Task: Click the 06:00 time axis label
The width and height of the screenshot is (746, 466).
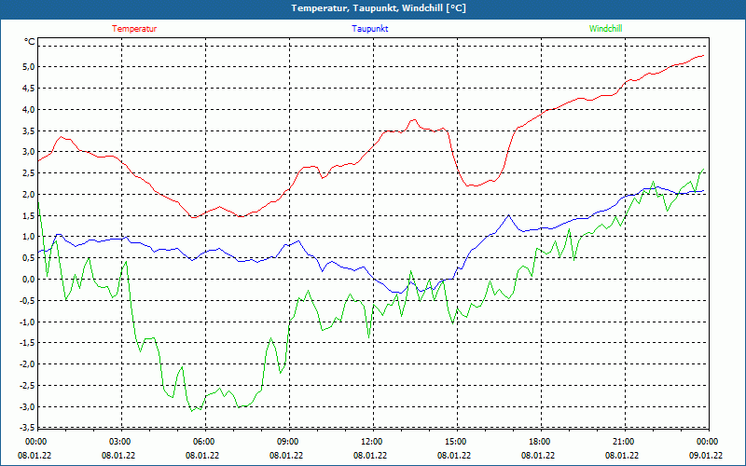Action: click(203, 442)
